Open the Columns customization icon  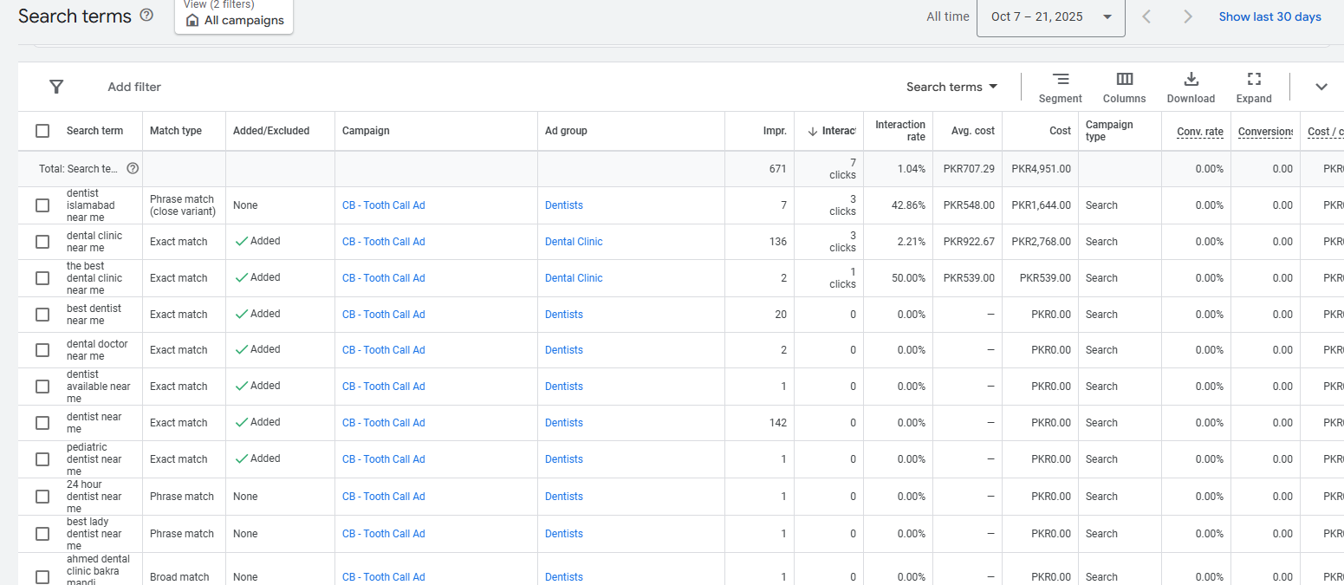1124,88
